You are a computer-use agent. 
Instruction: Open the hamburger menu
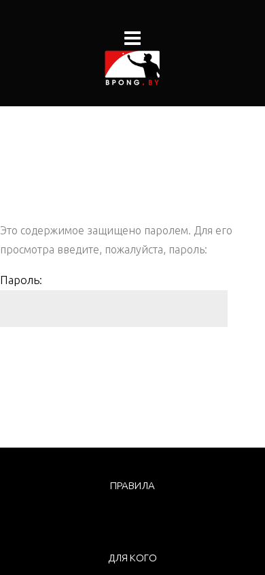[132, 38]
